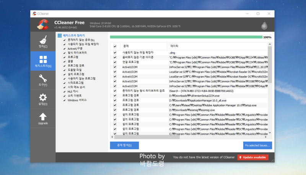Toggle the select-all checkbox in results header
The image size is (306, 175).
coord(115,46)
